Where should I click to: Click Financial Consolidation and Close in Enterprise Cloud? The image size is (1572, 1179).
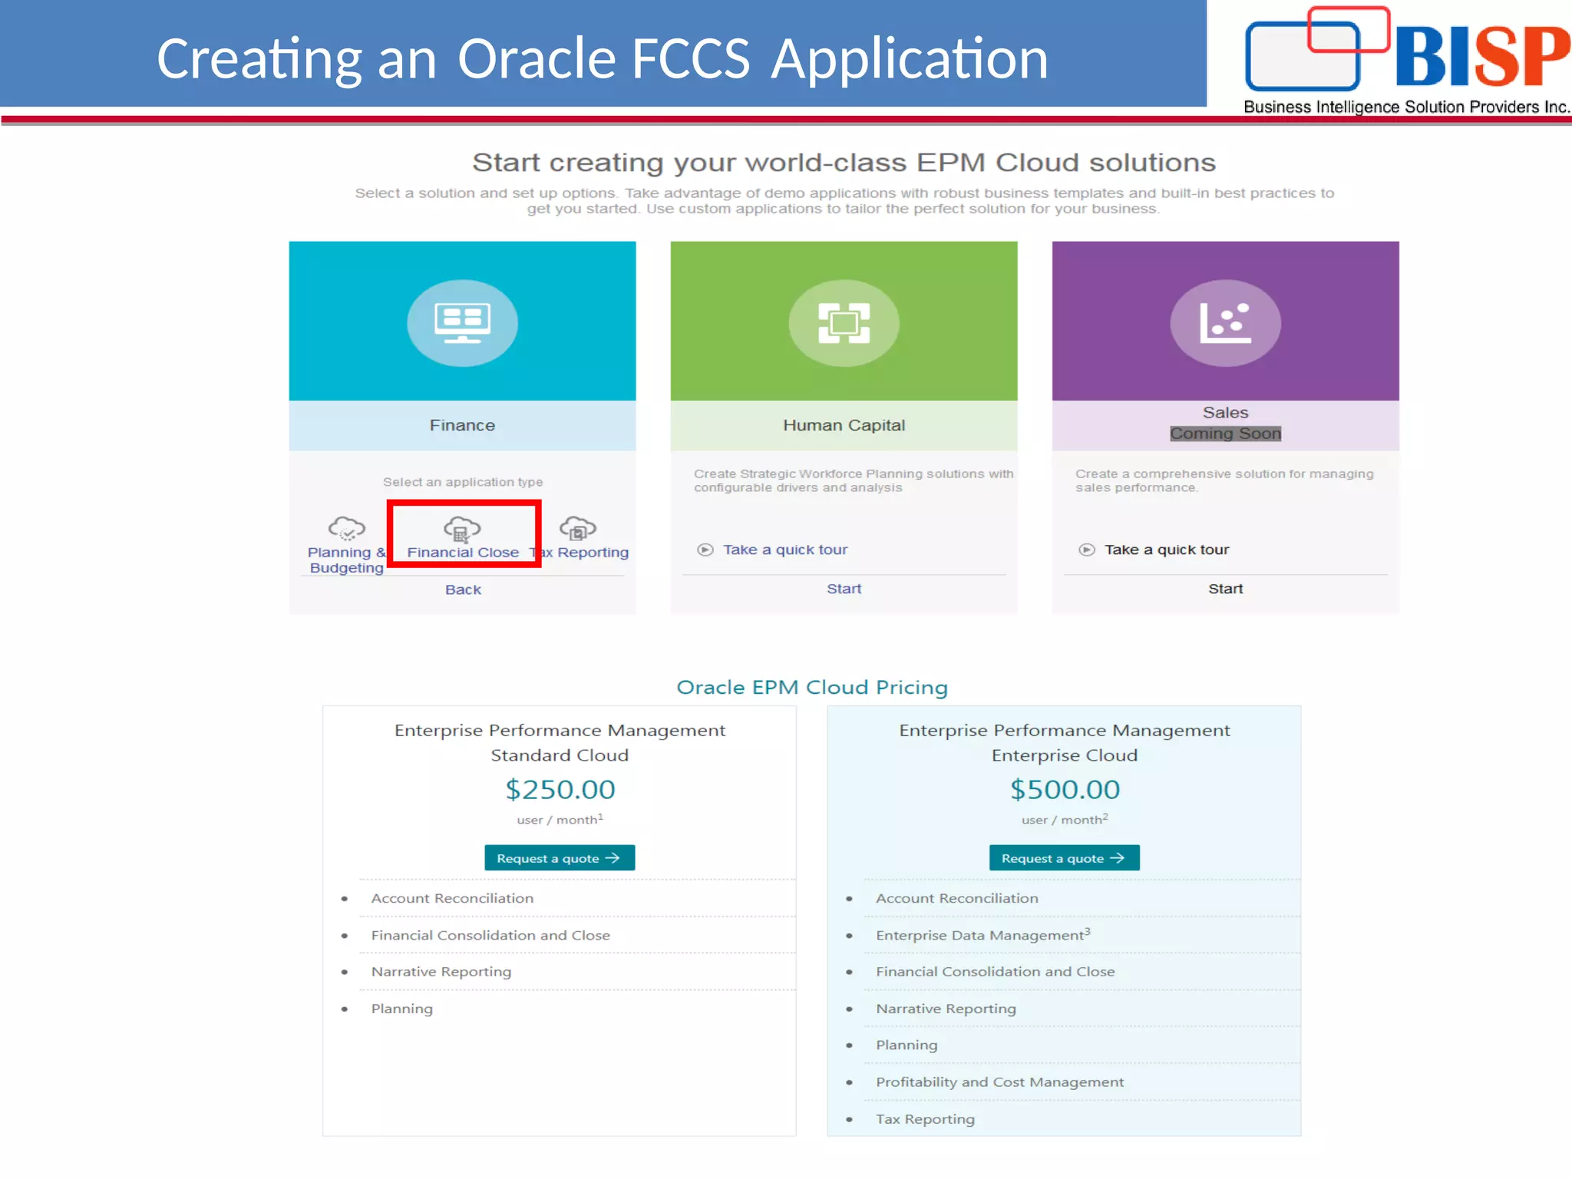[996, 972]
